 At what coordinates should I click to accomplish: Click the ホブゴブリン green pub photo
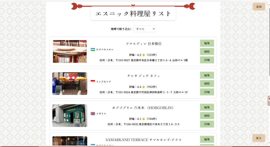pyautogui.click(x=70, y=116)
